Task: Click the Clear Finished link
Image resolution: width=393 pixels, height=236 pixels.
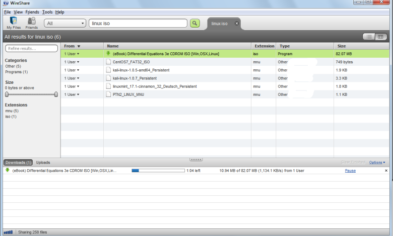Action: (353, 162)
